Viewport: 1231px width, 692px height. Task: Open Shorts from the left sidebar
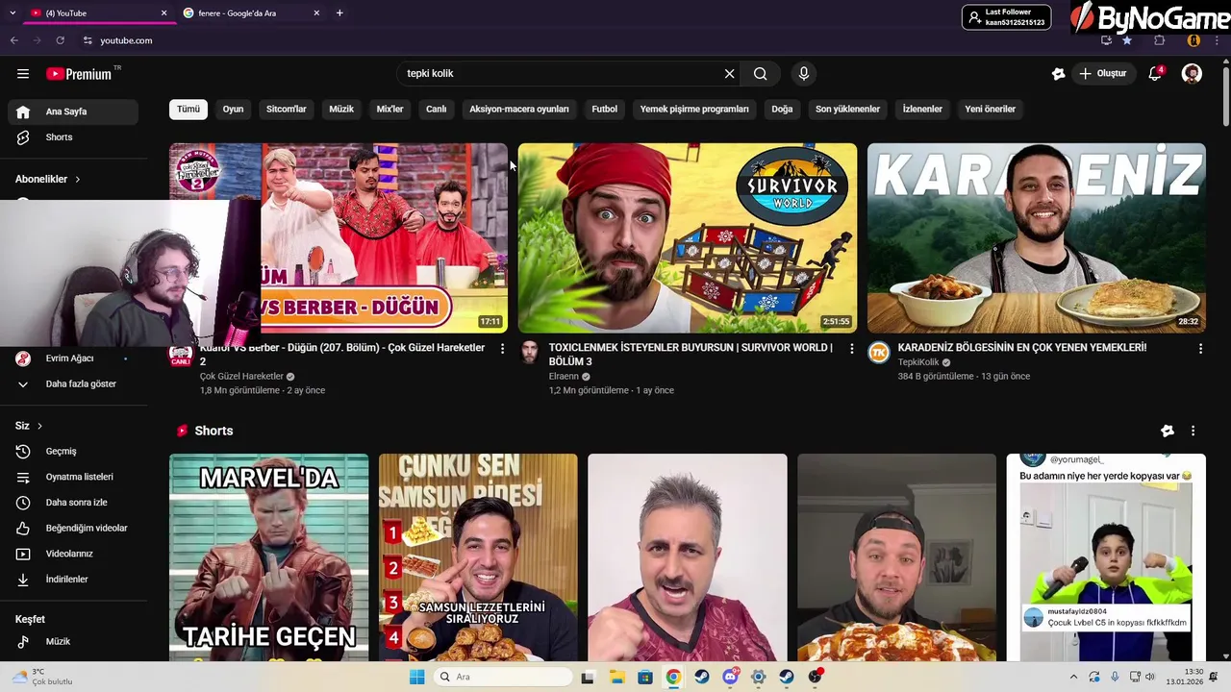pyautogui.click(x=73, y=137)
